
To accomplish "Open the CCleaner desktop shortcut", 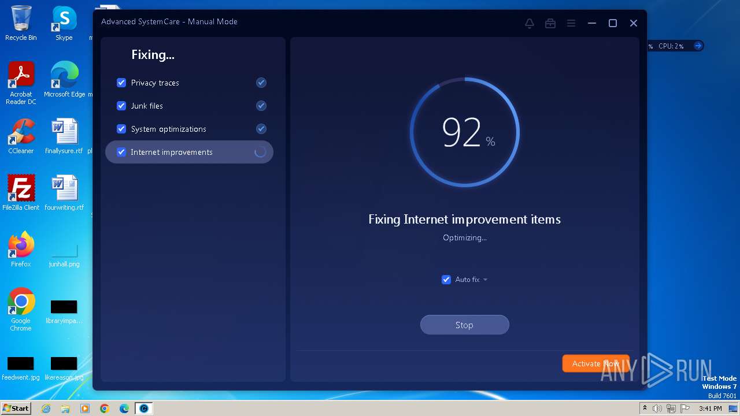I will pyautogui.click(x=21, y=136).
